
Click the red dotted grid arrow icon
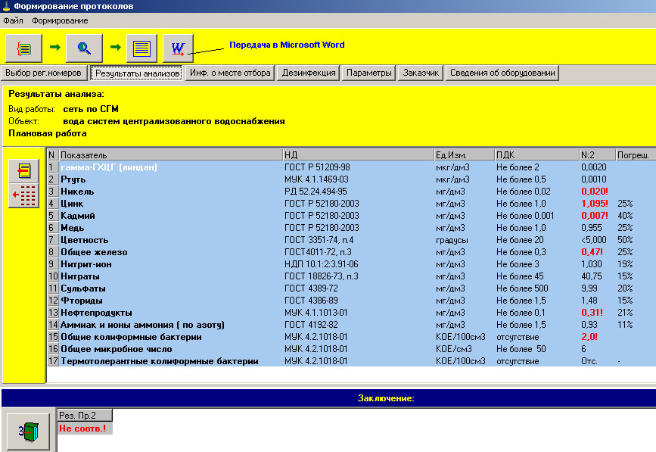[x=24, y=195]
